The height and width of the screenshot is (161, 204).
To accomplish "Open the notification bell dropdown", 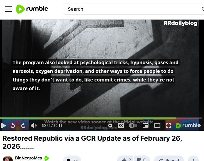I will [x=72, y=159].
